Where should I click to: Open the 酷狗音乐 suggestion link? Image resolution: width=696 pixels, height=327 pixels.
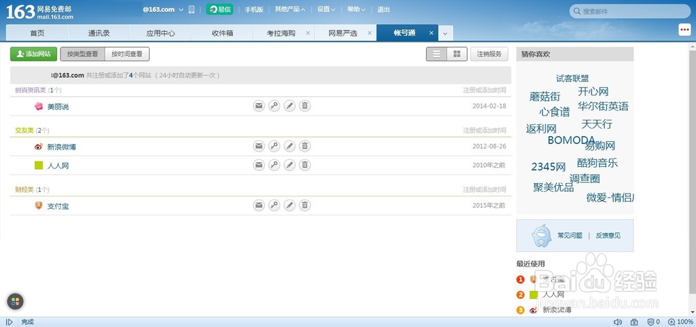click(597, 163)
